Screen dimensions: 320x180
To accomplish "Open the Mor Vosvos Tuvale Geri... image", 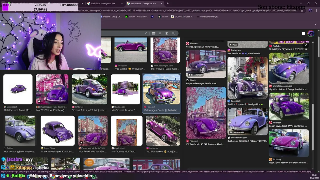I will point(165,50).
